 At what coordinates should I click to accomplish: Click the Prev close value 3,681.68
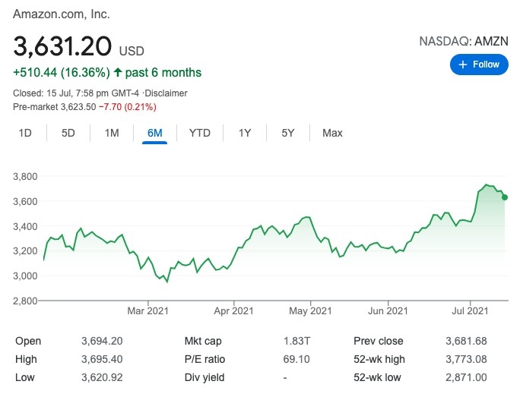pos(466,341)
